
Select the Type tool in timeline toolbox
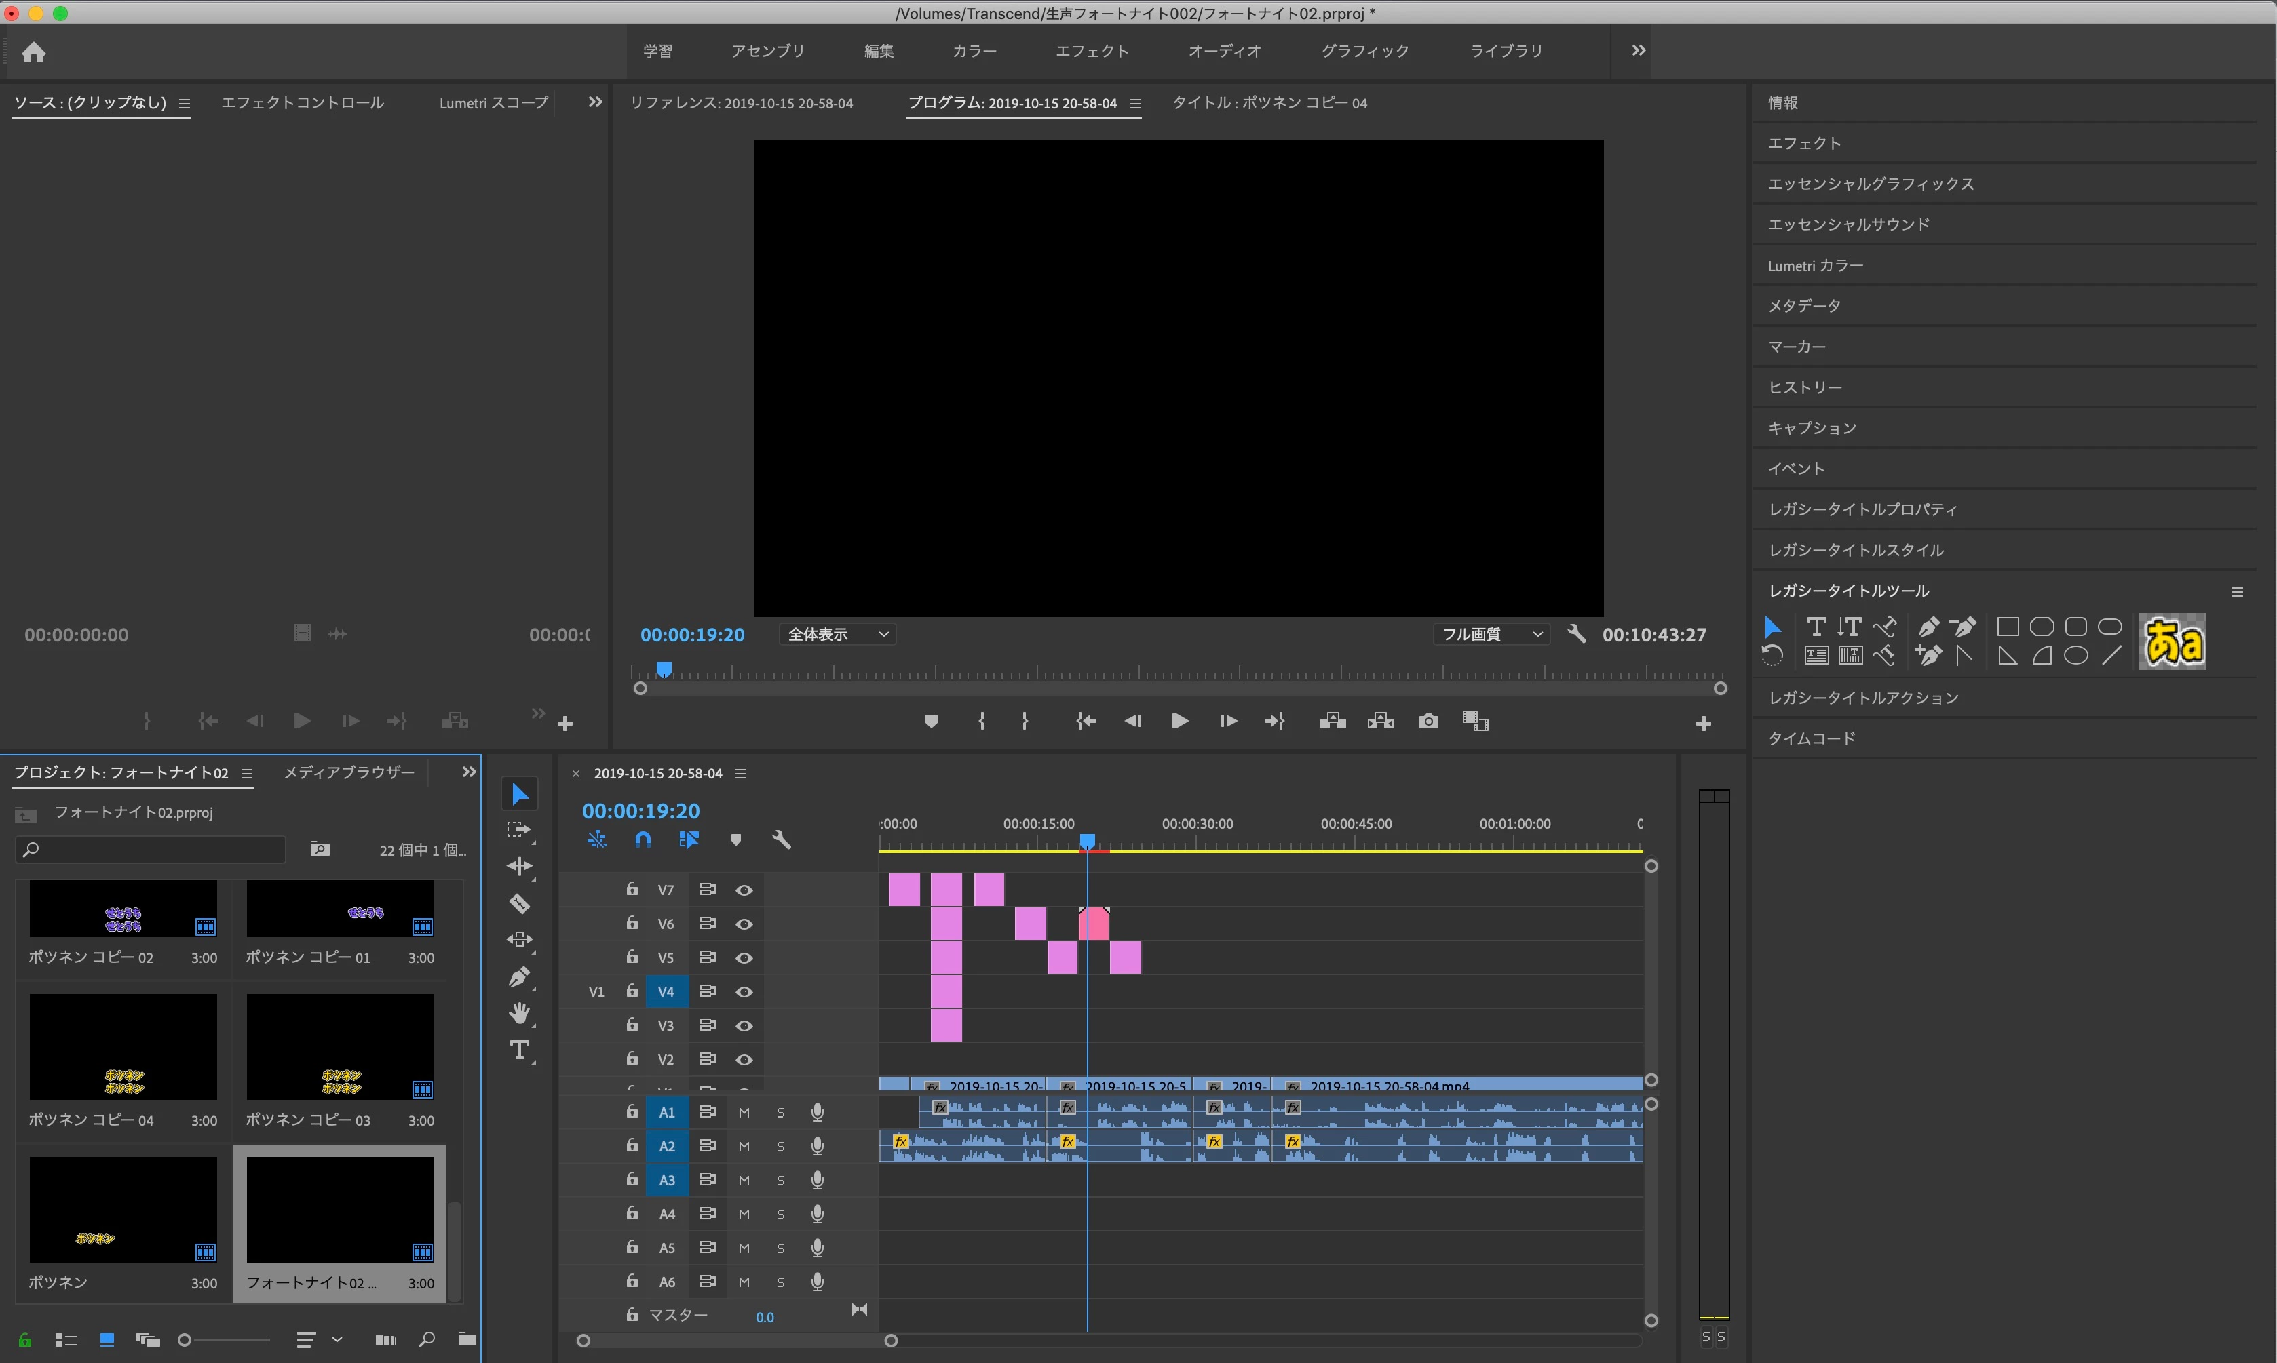click(x=519, y=1050)
